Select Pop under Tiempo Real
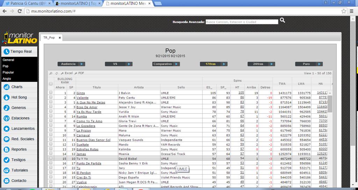The width and height of the screenshot is (358, 190). pos(6,66)
